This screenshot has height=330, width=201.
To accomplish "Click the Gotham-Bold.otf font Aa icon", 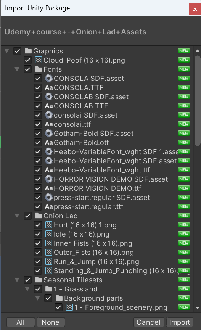I will pyautogui.click(x=49, y=142).
